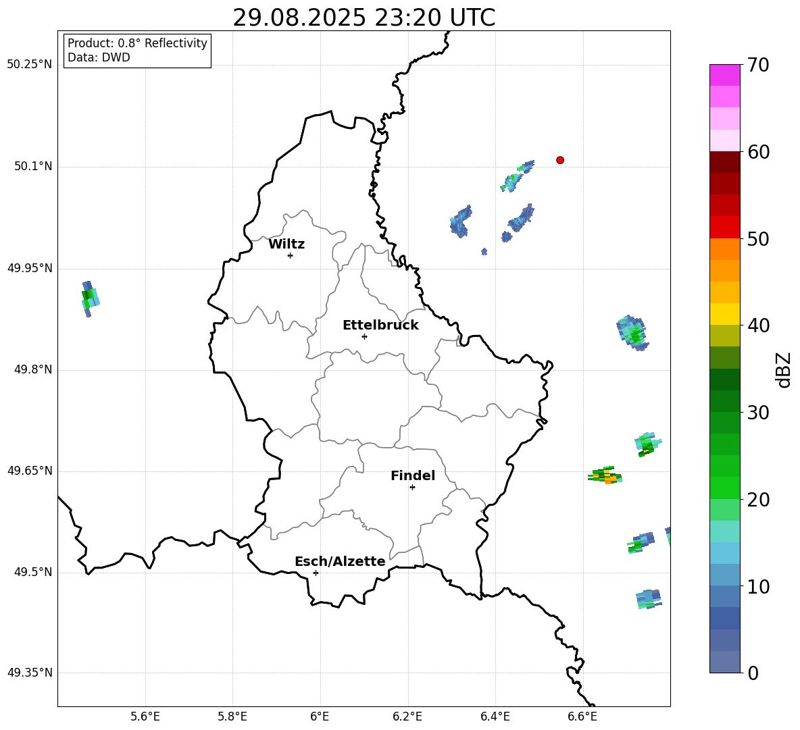800x730 pixels.
Task: Click the 6.2°E longitude label
Action: (407, 716)
